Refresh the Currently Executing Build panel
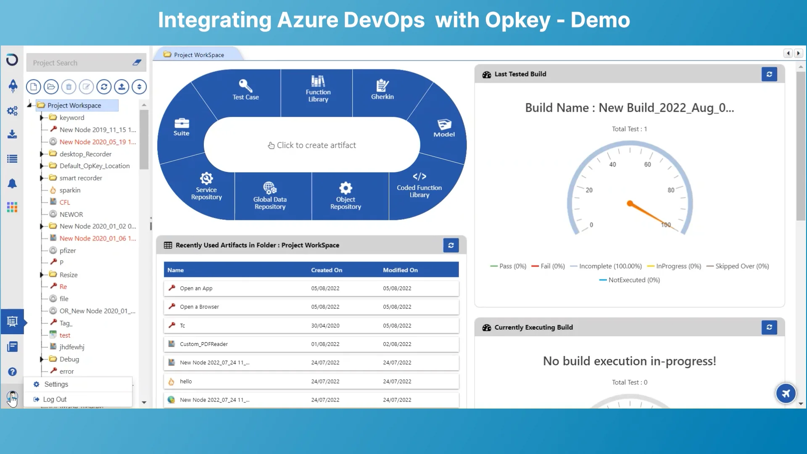The image size is (807, 454). tap(769, 327)
